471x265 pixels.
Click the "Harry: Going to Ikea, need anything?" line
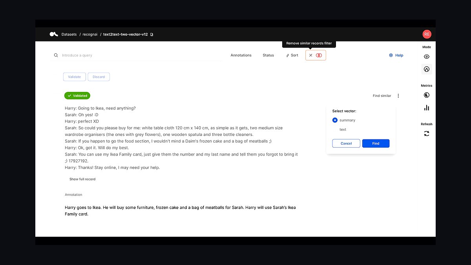[100, 108]
